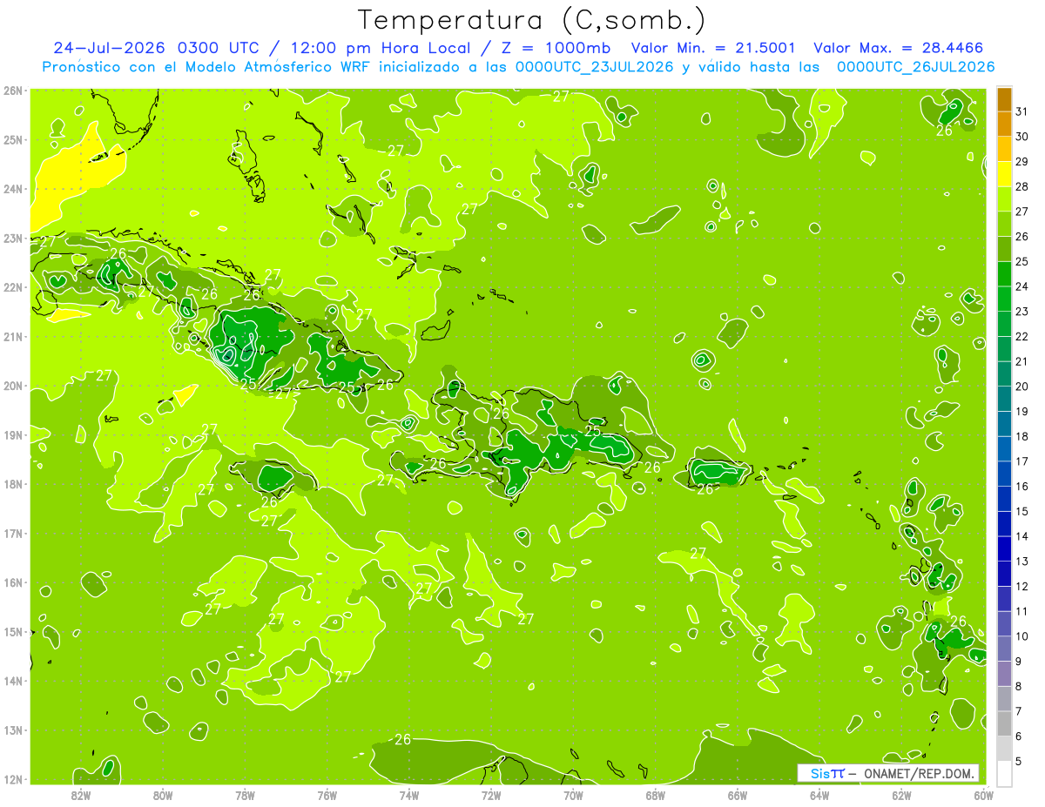
Task: Click the '24N' latitude axis label
Action: click(13, 189)
